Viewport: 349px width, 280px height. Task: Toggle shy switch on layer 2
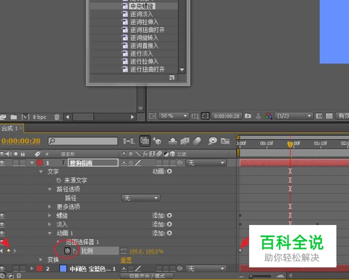(x=124, y=268)
